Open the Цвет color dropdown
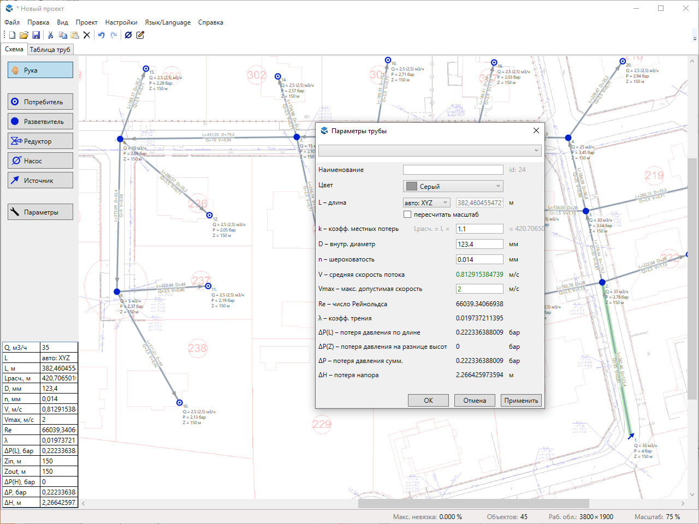Image resolution: width=699 pixels, height=524 pixels. [453, 186]
